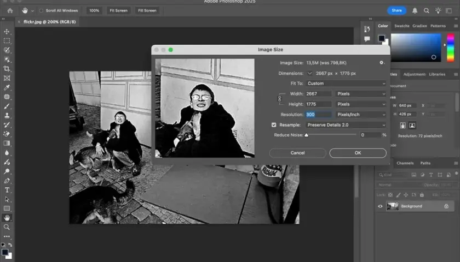Switch to the Channels tab

click(405, 163)
